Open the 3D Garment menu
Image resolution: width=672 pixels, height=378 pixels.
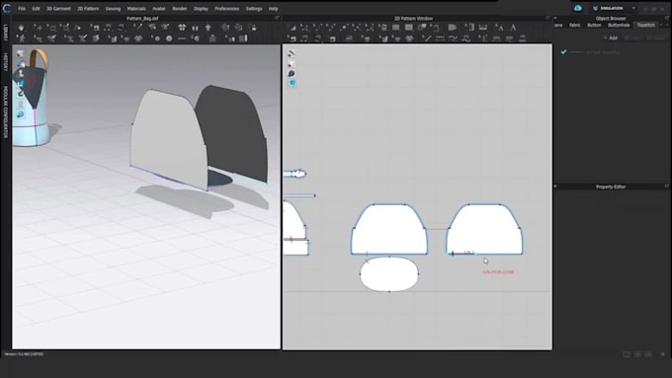[58, 9]
